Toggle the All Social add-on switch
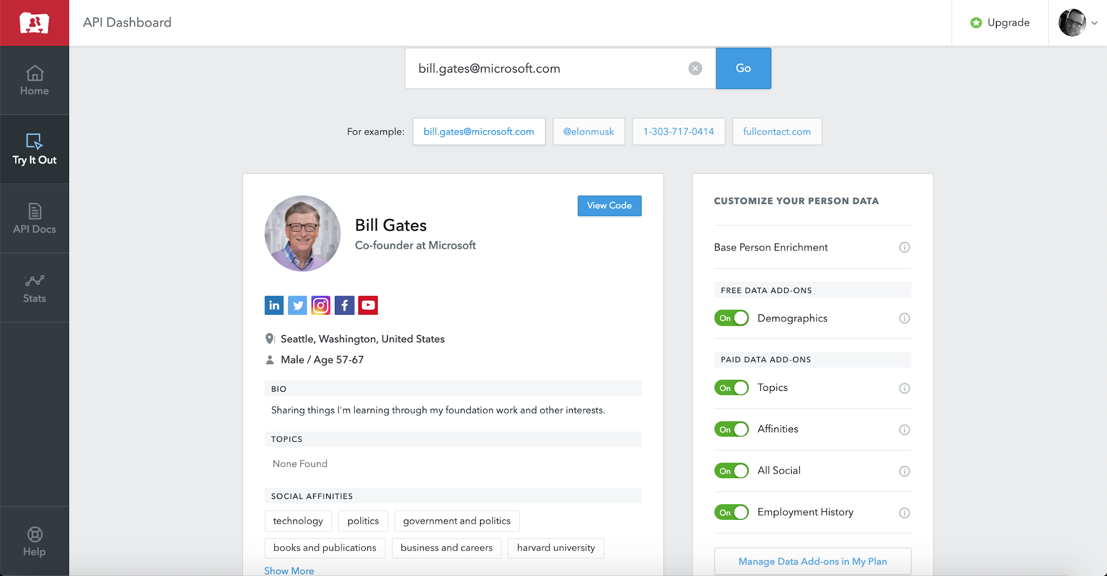1107x576 pixels. click(731, 471)
